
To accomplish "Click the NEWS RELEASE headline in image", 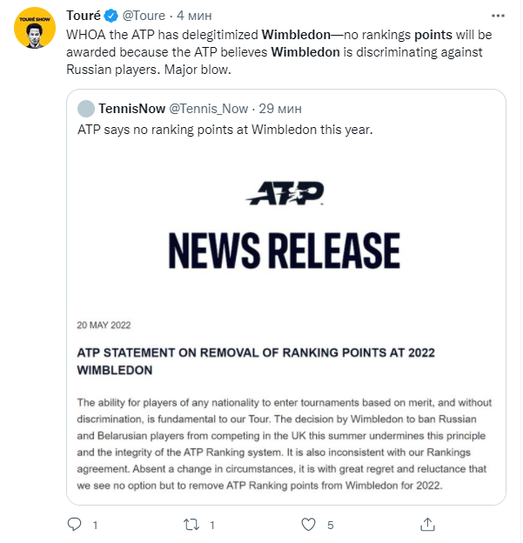I will [x=285, y=251].
